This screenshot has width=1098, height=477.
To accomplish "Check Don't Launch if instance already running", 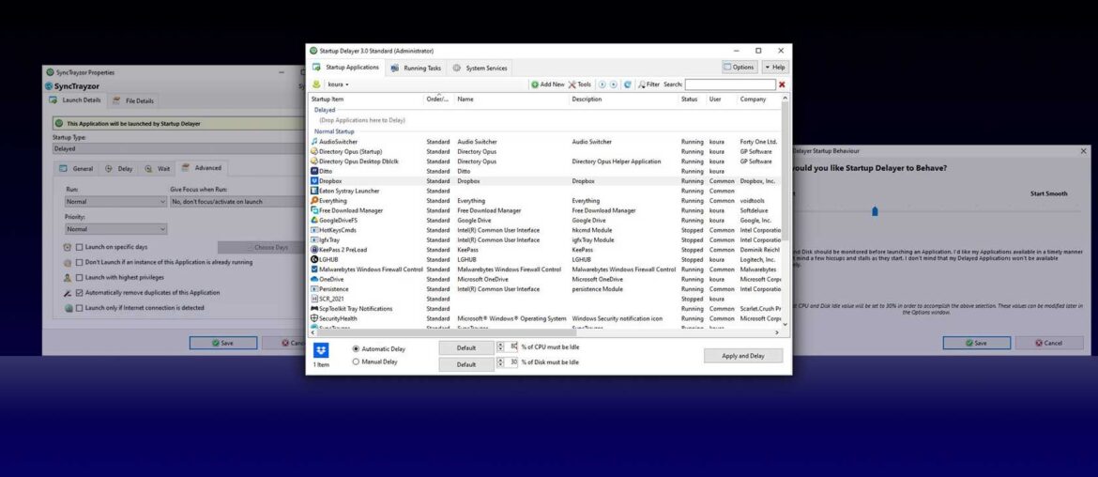I will (x=79, y=263).
